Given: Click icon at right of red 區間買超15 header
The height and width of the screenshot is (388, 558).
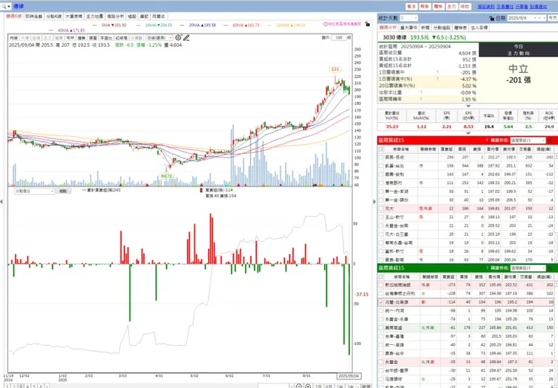Looking at the screenshot, I should tap(550, 140).
